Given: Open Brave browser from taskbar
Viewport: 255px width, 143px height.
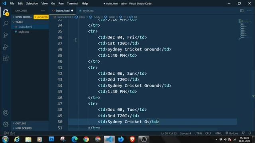Looking at the screenshot, I should (x=132, y=139).
